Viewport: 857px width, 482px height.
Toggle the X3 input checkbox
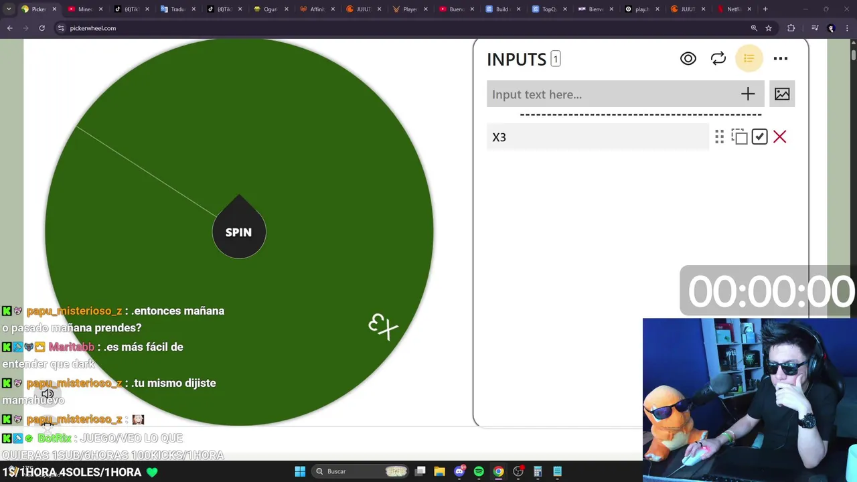pyautogui.click(x=759, y=137)
